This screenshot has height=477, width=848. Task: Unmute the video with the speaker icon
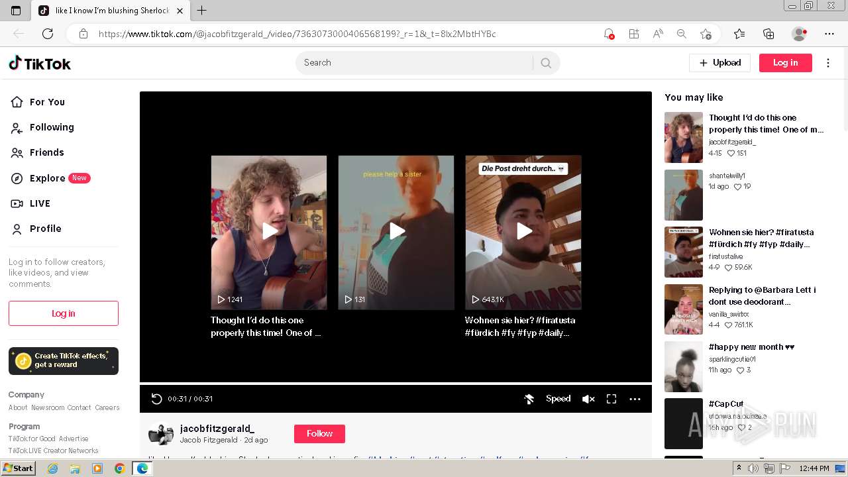588,399
